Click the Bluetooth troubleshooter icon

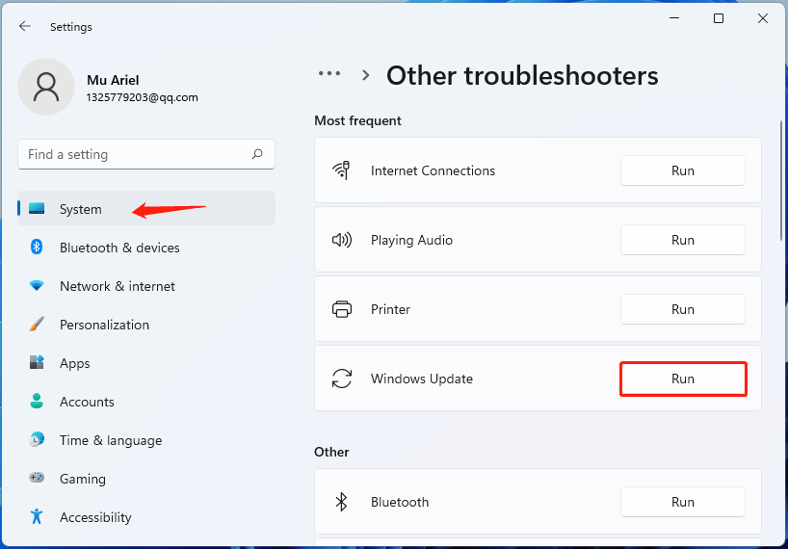342,501
